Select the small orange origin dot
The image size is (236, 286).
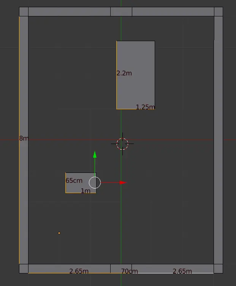tap(59, 233)
